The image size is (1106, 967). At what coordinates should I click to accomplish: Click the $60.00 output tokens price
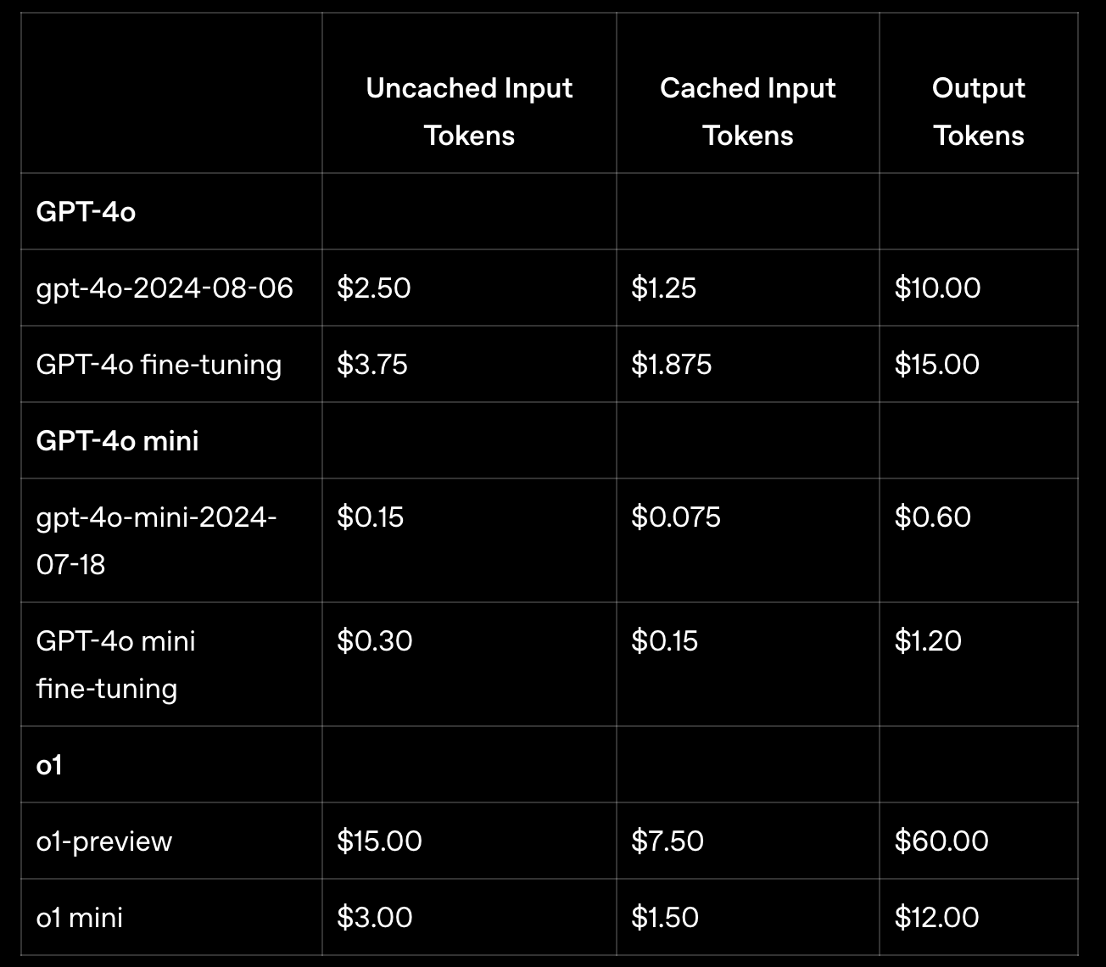[941, 841]
